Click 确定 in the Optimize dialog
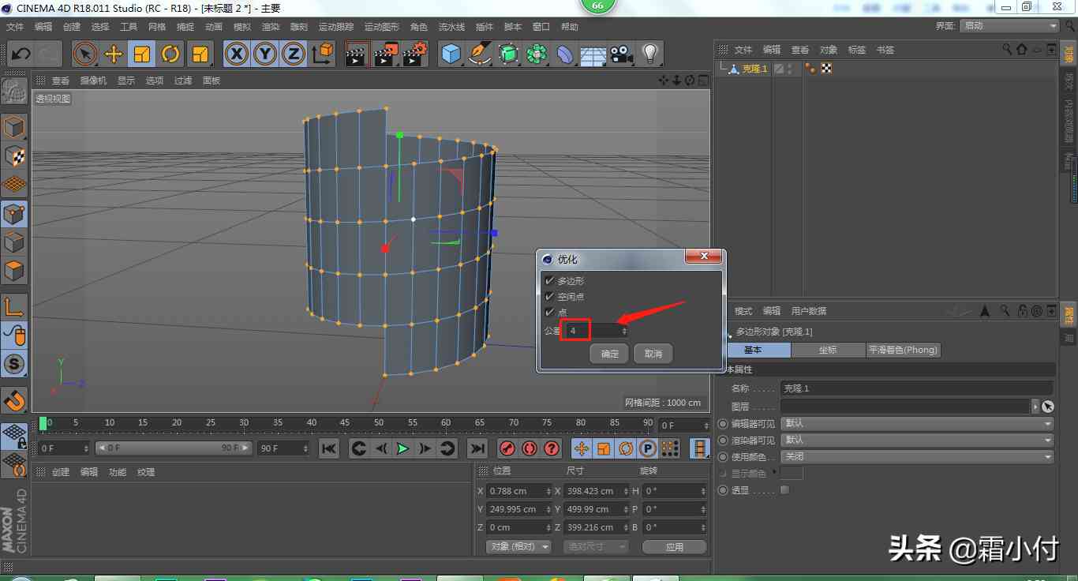 coord(609,354)
